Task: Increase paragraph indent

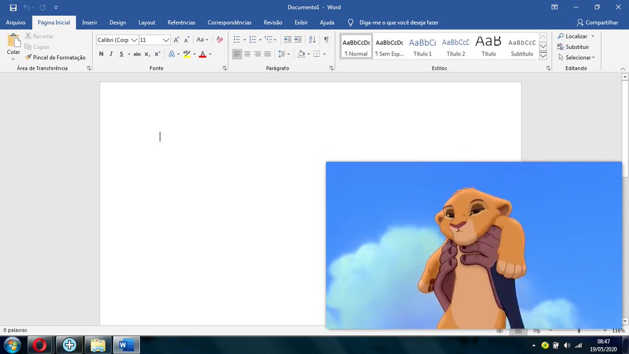Action: coord(298,40)
